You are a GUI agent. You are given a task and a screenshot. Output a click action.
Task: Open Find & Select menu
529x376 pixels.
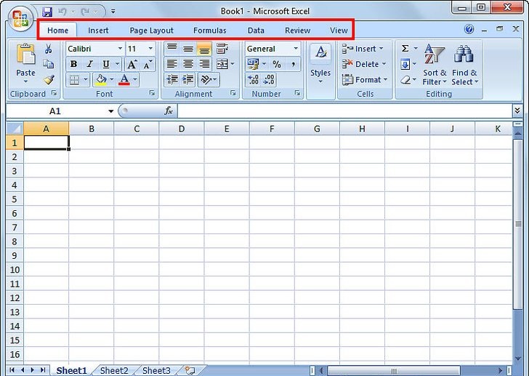pos(464,65)
